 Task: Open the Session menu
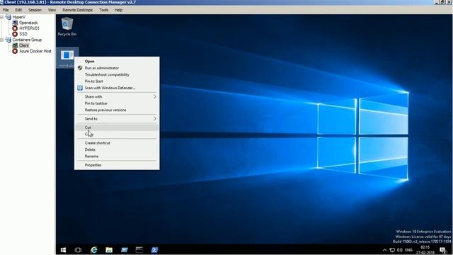pos(35,10)
